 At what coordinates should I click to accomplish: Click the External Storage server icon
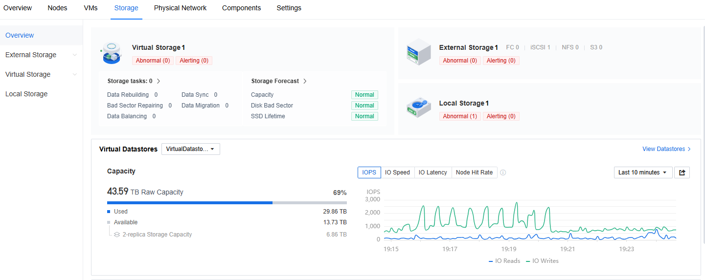coord(418,52)
